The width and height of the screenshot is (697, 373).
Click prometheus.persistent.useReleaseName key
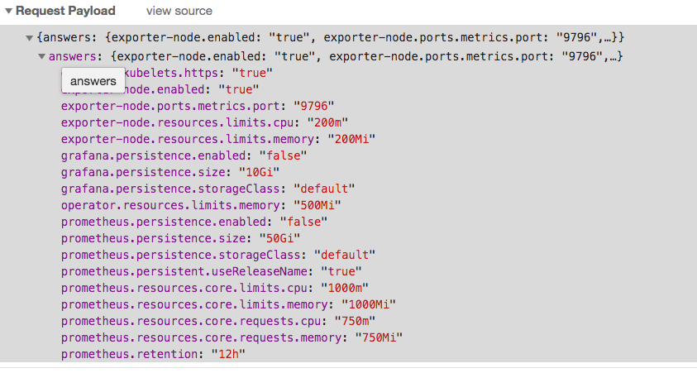pos(184,271)
